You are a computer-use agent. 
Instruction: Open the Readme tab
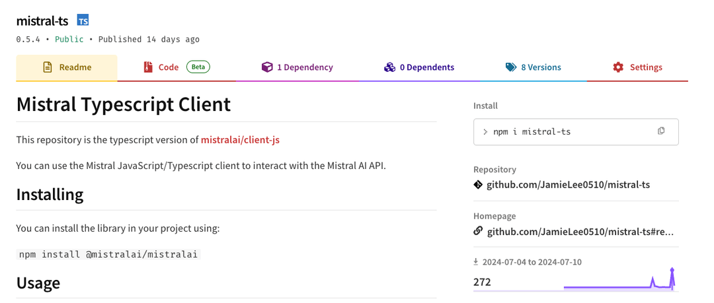[67, 68]
